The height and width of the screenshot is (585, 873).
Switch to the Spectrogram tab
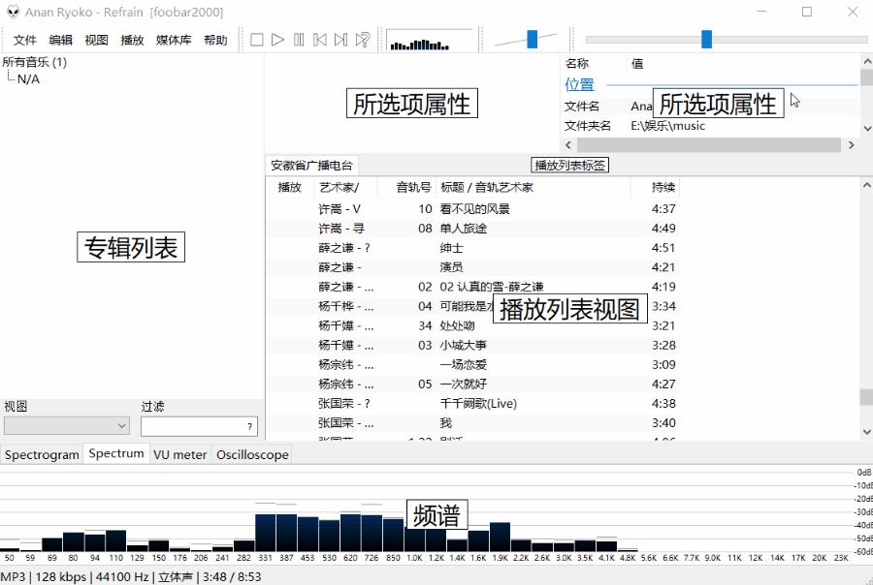(x=42, y=453)
